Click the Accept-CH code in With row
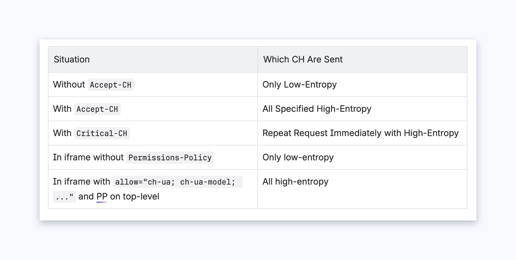516x260 pixels. 97,109
